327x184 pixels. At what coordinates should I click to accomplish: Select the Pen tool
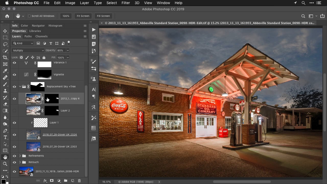[5, 131]
